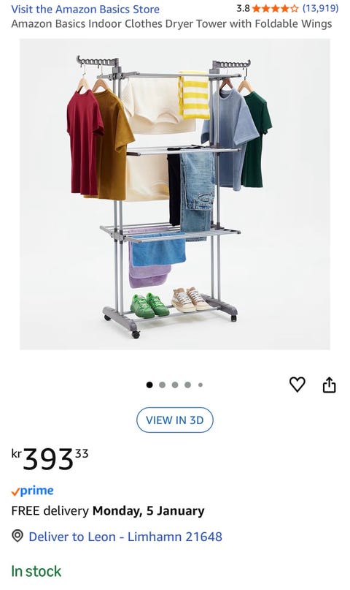Select the third image carousel dot

pos(175,385)
